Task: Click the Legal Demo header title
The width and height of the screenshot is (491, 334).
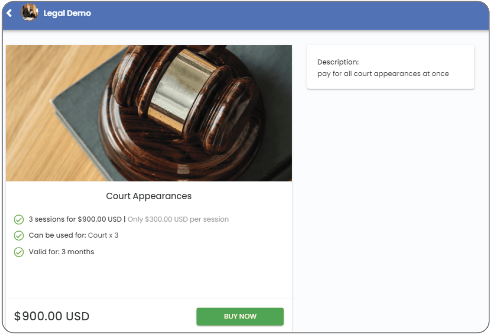Action: click(67, 13)
